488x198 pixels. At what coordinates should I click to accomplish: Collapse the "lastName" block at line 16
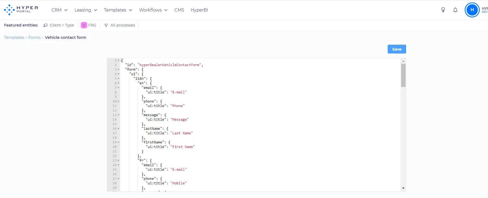pyautogui.click(x=119, y=129)
